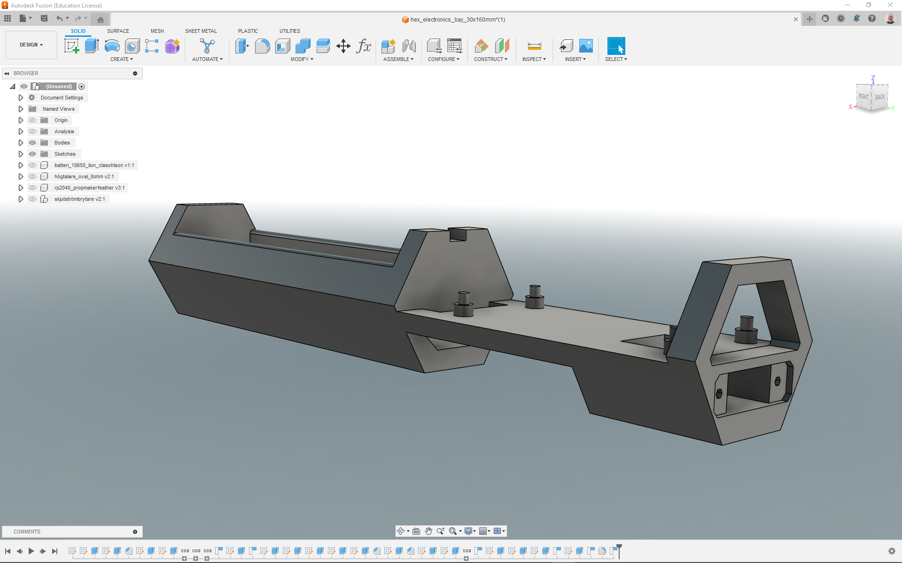Open the CONSTRUCT dropdown menu

(490, 59)
